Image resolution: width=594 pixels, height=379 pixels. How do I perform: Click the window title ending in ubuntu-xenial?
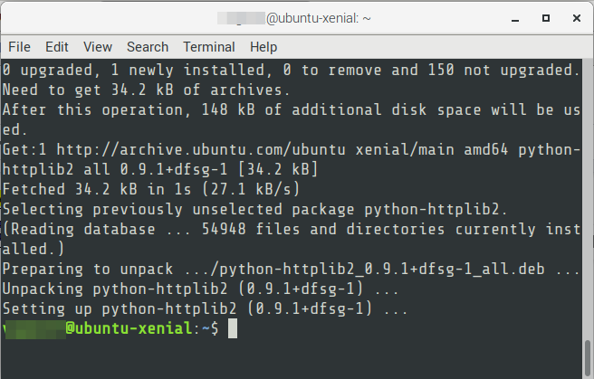[294, 18]
